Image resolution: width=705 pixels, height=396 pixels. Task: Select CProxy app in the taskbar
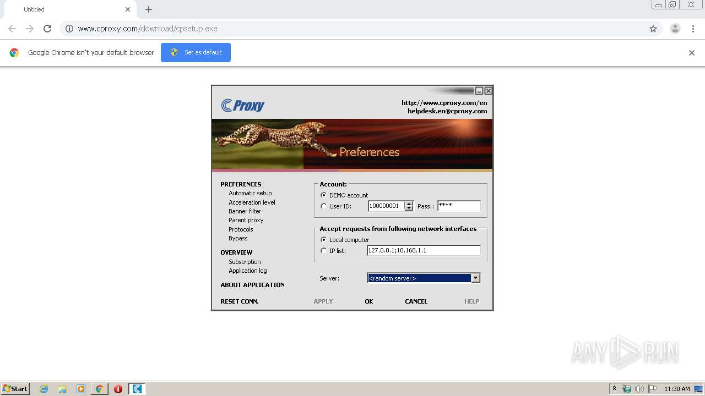coord(137,389)
